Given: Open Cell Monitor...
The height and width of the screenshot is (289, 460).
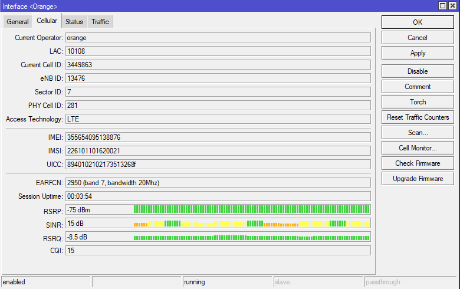Looking at the screenshot, I should click(418, 148).
